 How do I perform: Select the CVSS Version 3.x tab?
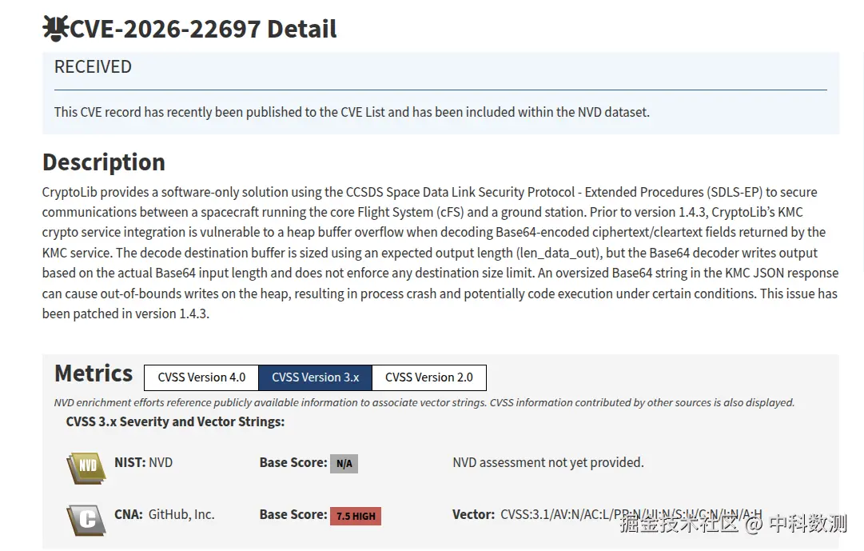tap(315, 377)
